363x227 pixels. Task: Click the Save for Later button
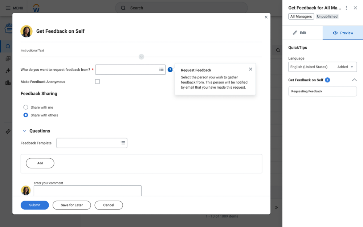pos(72,205)
